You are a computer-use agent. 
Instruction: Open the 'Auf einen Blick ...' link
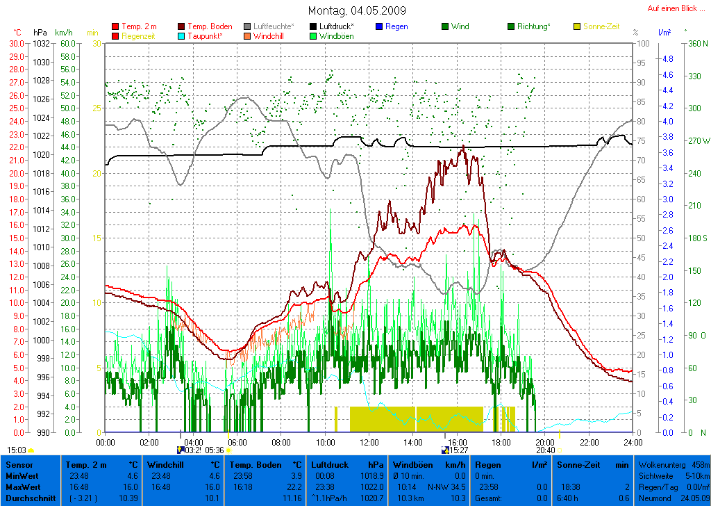[x=671, y=8]
